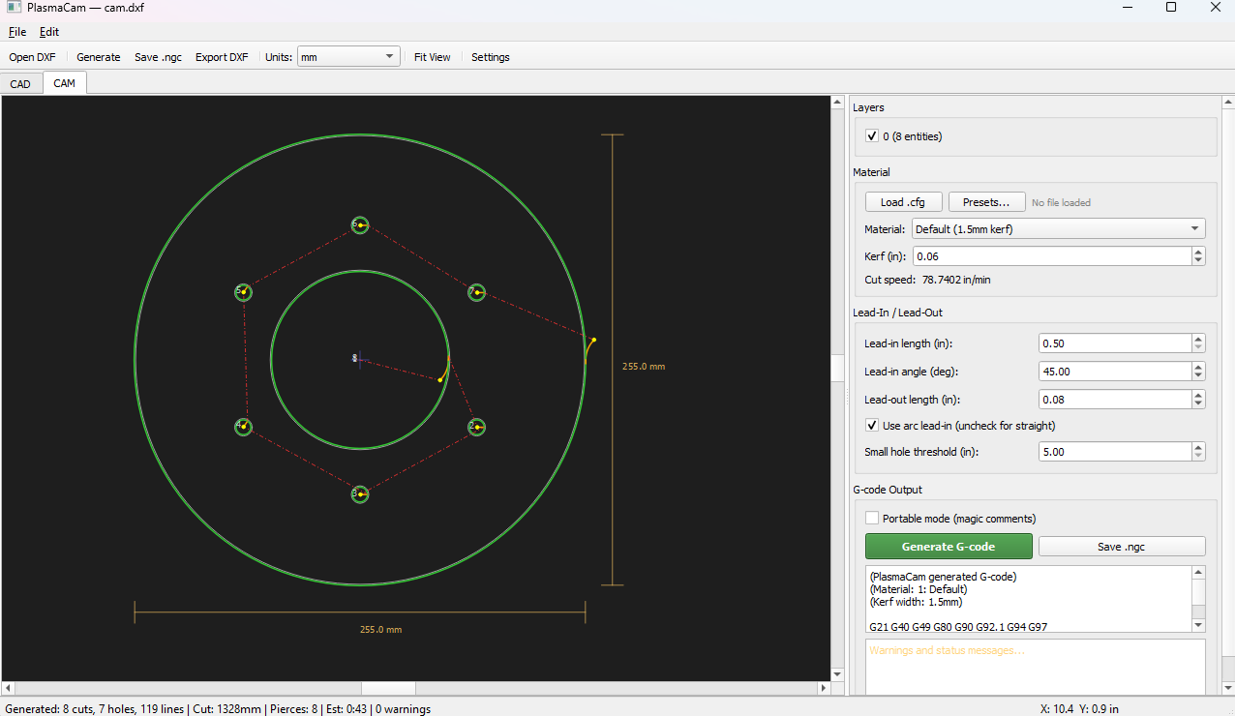
Task: Switch to the CAD tab
Action: tap(20, 84)
